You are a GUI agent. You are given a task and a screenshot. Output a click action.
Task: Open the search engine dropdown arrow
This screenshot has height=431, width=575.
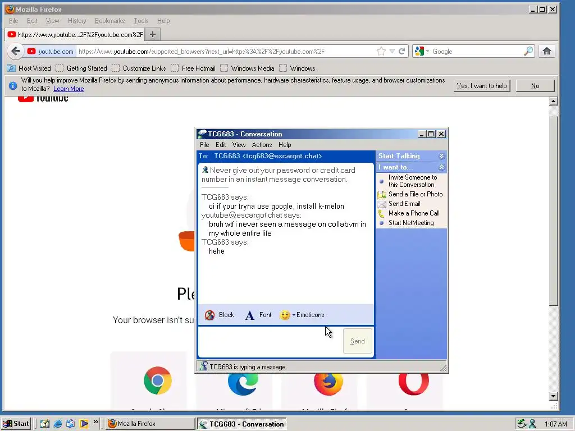(x=427, y=51)
